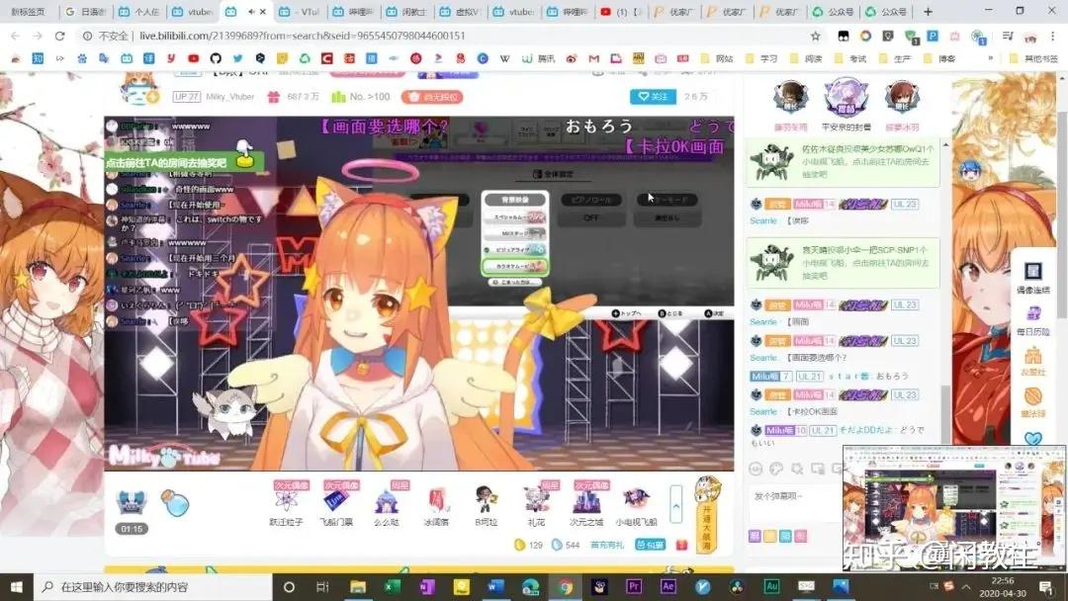This screenshot has height=601, width=1068.
Task: Close the active live stream tab
Action: [x=263, y=12]
